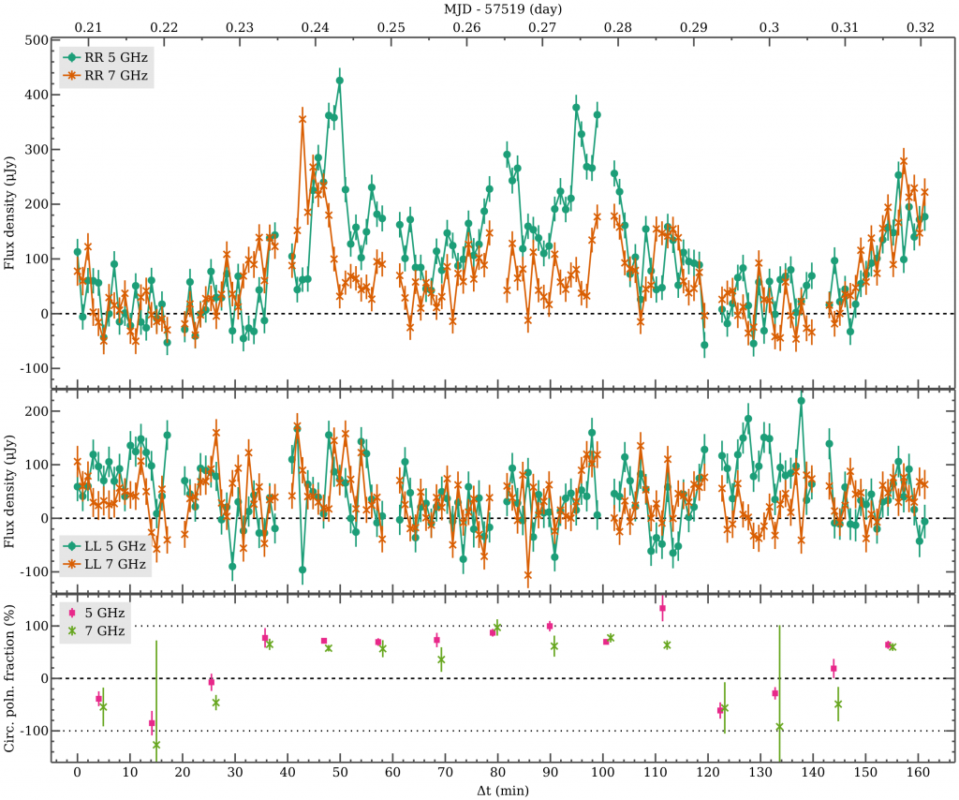Click the top panel's 'Flux density (µJy)' axis label
The image size is (959, 800).
click(9, 214)
